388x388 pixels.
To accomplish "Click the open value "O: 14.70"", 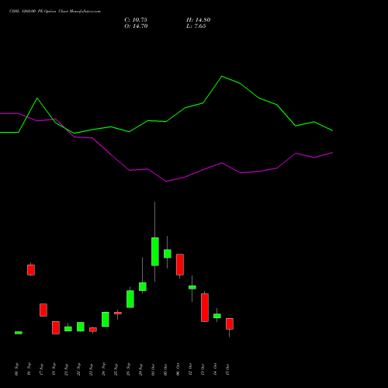I will click(x=136, y=26).
